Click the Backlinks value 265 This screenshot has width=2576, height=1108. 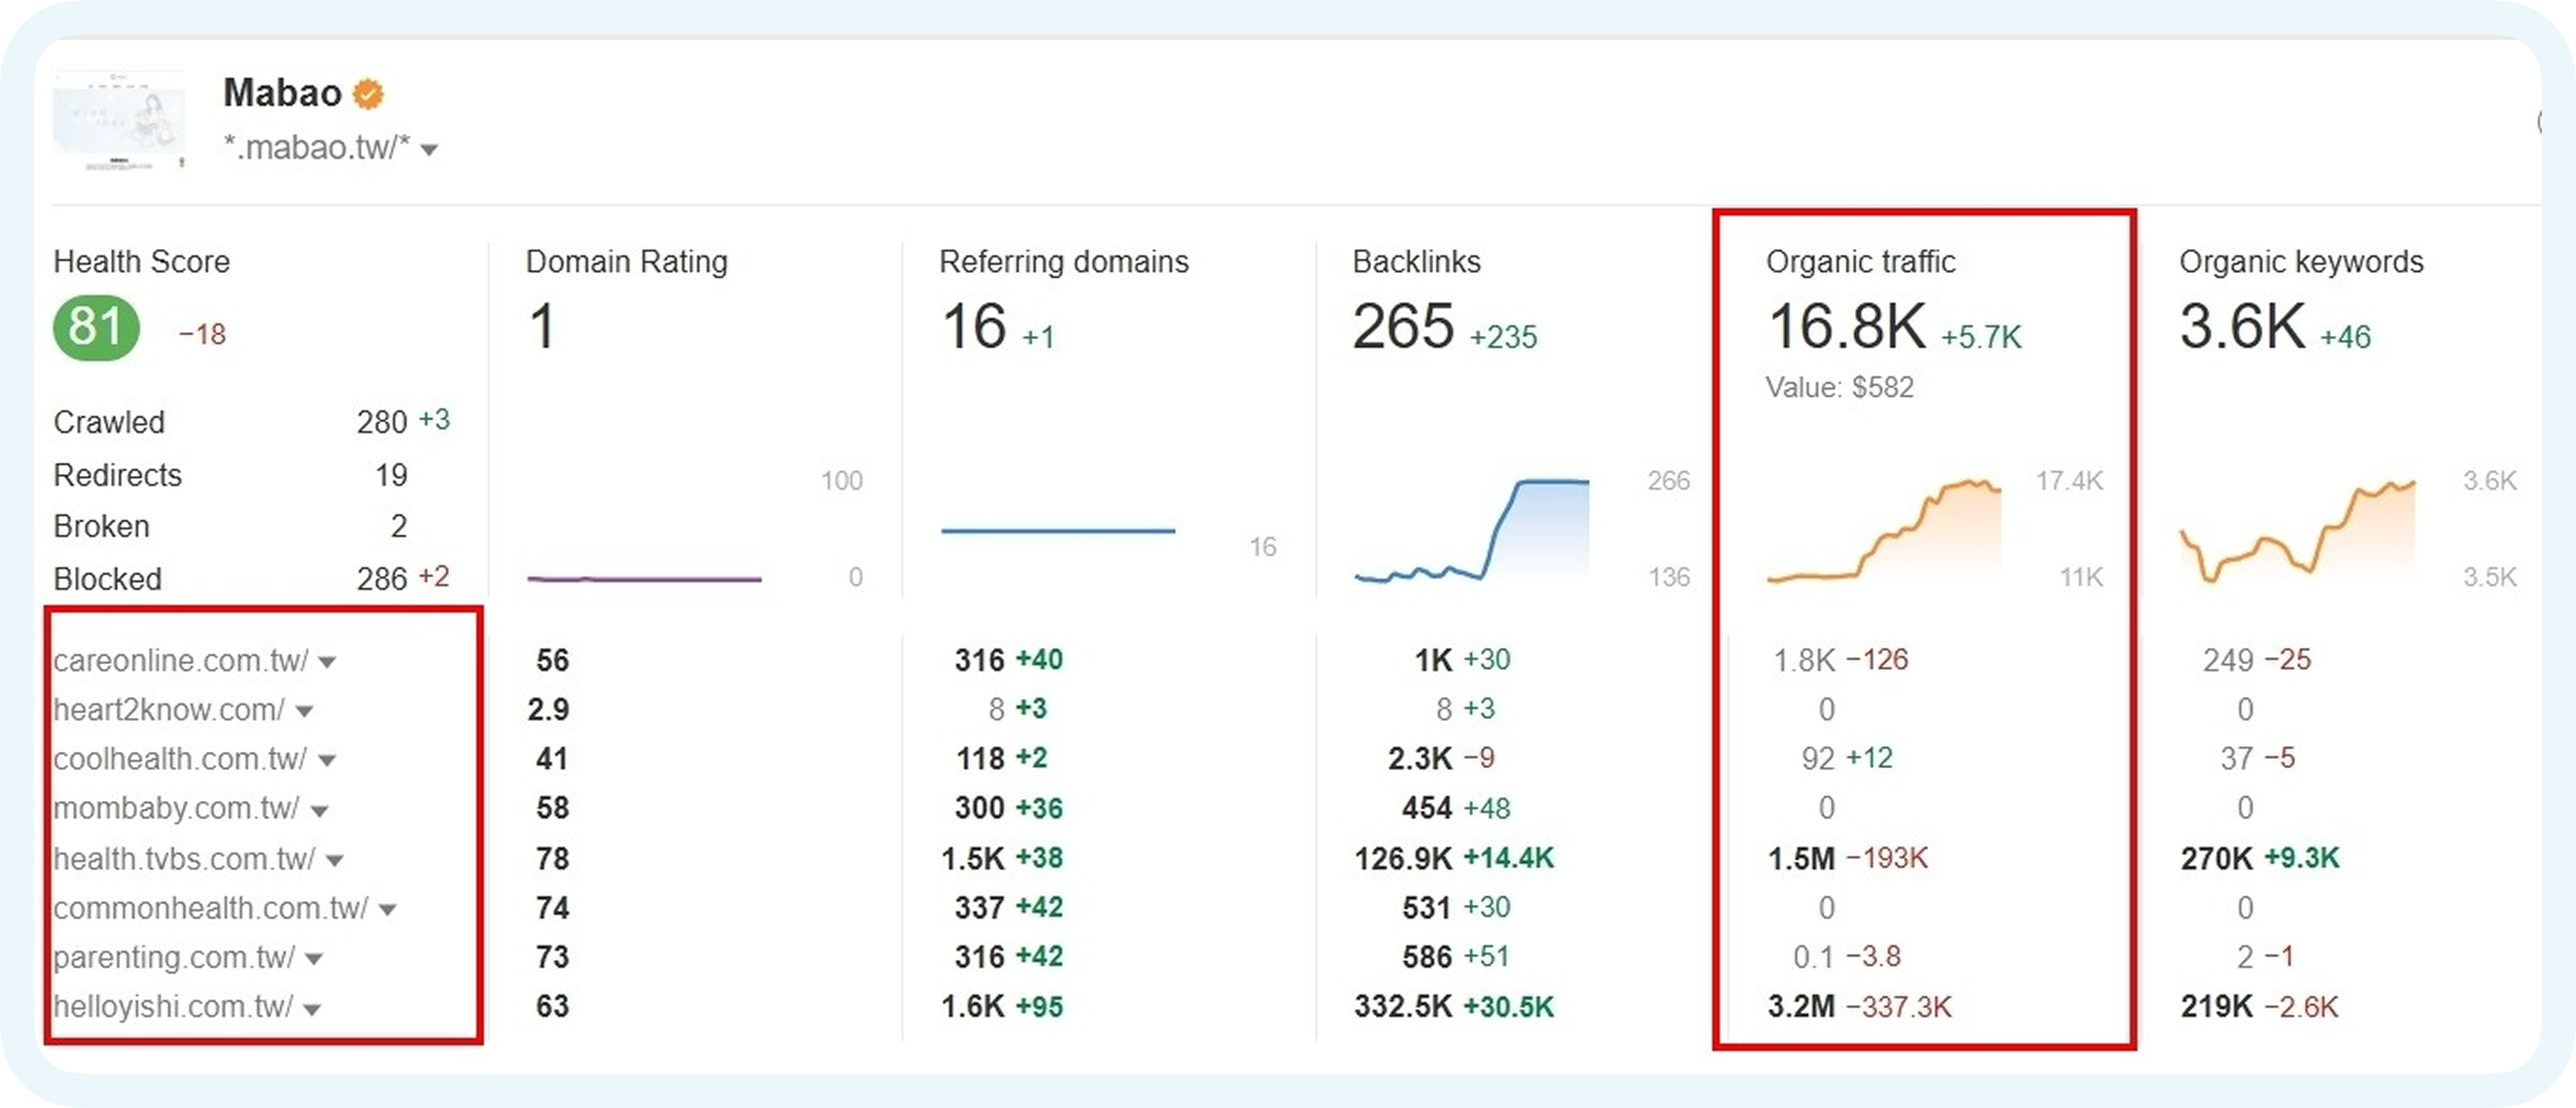point(1403,327)
